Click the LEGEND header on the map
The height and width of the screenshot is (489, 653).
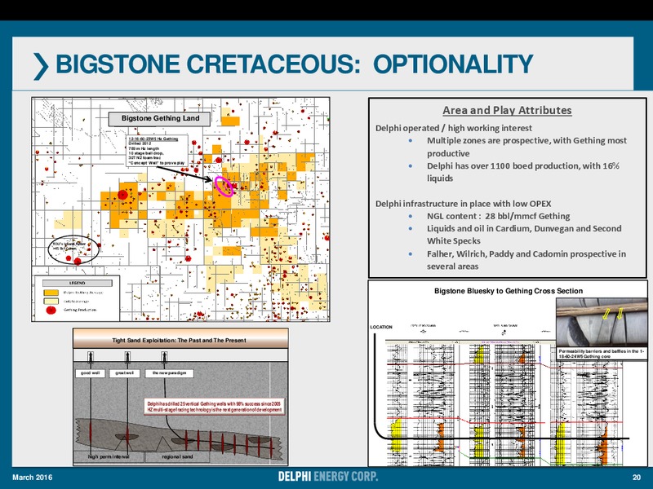[77, 283]
